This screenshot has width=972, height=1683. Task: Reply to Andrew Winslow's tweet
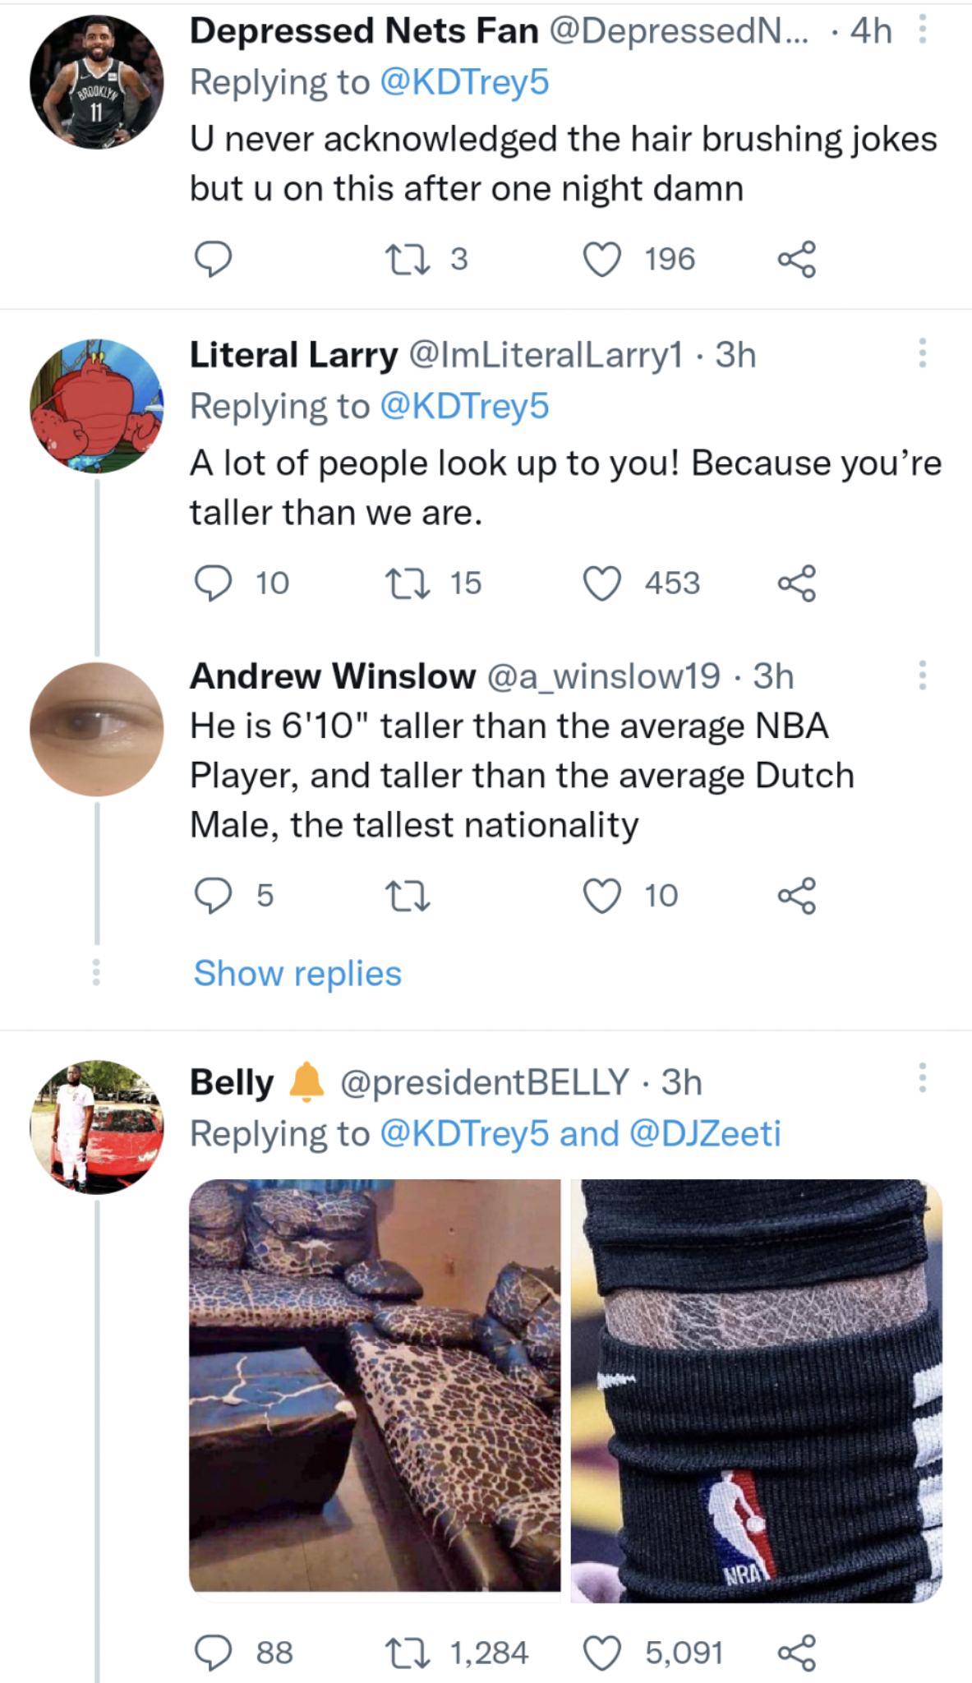click(213, 896)
